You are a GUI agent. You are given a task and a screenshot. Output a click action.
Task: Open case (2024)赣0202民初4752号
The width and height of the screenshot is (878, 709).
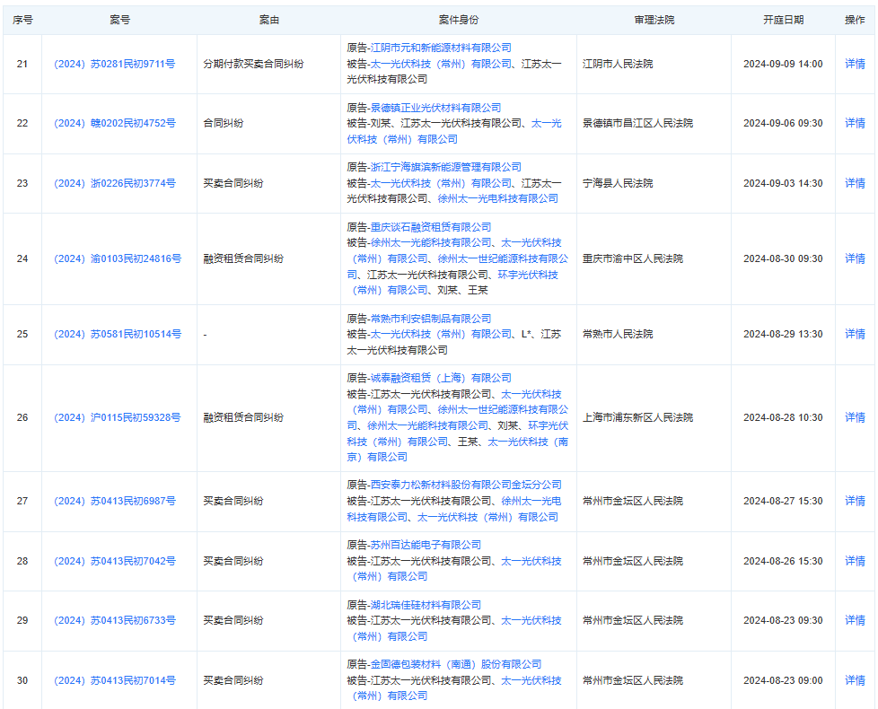[114, 123]
